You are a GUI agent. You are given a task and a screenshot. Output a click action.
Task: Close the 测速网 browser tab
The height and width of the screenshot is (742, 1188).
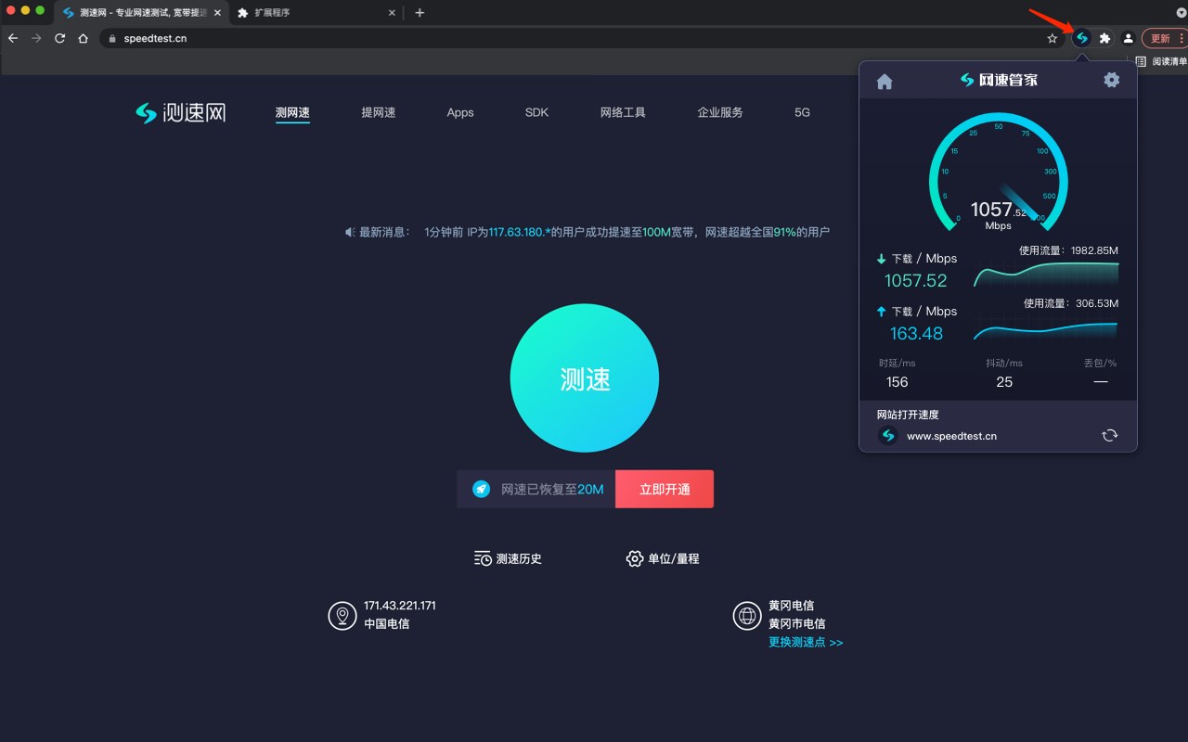tap(217, 13)
